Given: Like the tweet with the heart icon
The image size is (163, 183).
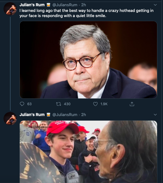Looking at the screenshot, I should 95,104.
